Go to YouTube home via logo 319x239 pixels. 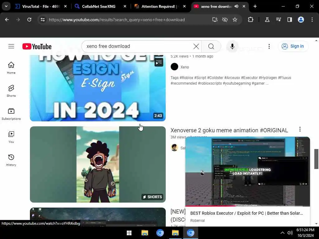(x=37, y=47)
